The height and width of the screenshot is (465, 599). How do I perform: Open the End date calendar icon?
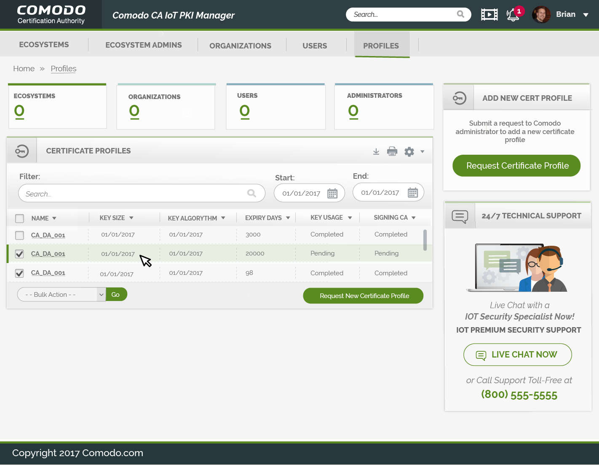pos(413,192)
